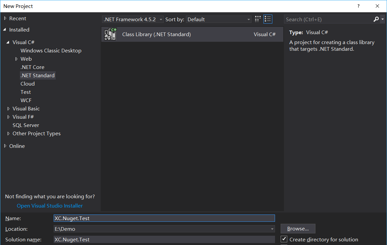Select the .NET Standard category
Viewport: 387px width, 245px height.
[37, 75]
